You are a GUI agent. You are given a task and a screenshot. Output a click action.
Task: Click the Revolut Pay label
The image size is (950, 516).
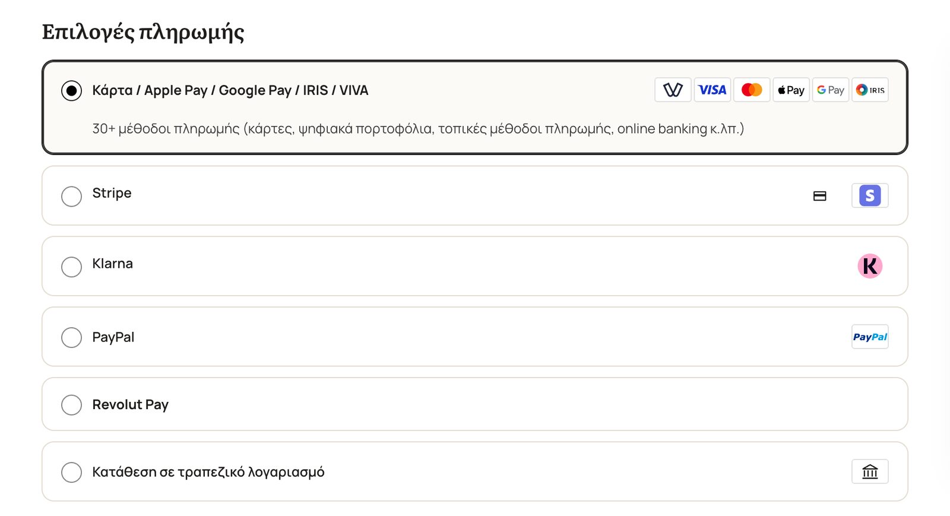[x=130, y=405]
